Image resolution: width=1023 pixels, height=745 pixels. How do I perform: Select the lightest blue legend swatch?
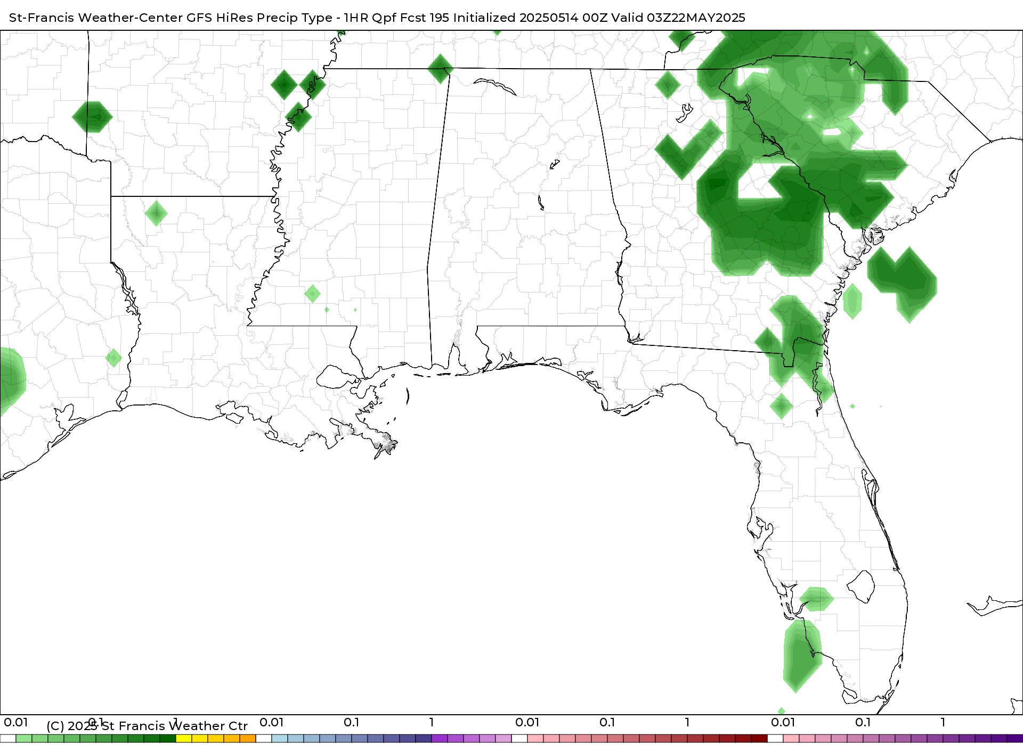(280, 739)
